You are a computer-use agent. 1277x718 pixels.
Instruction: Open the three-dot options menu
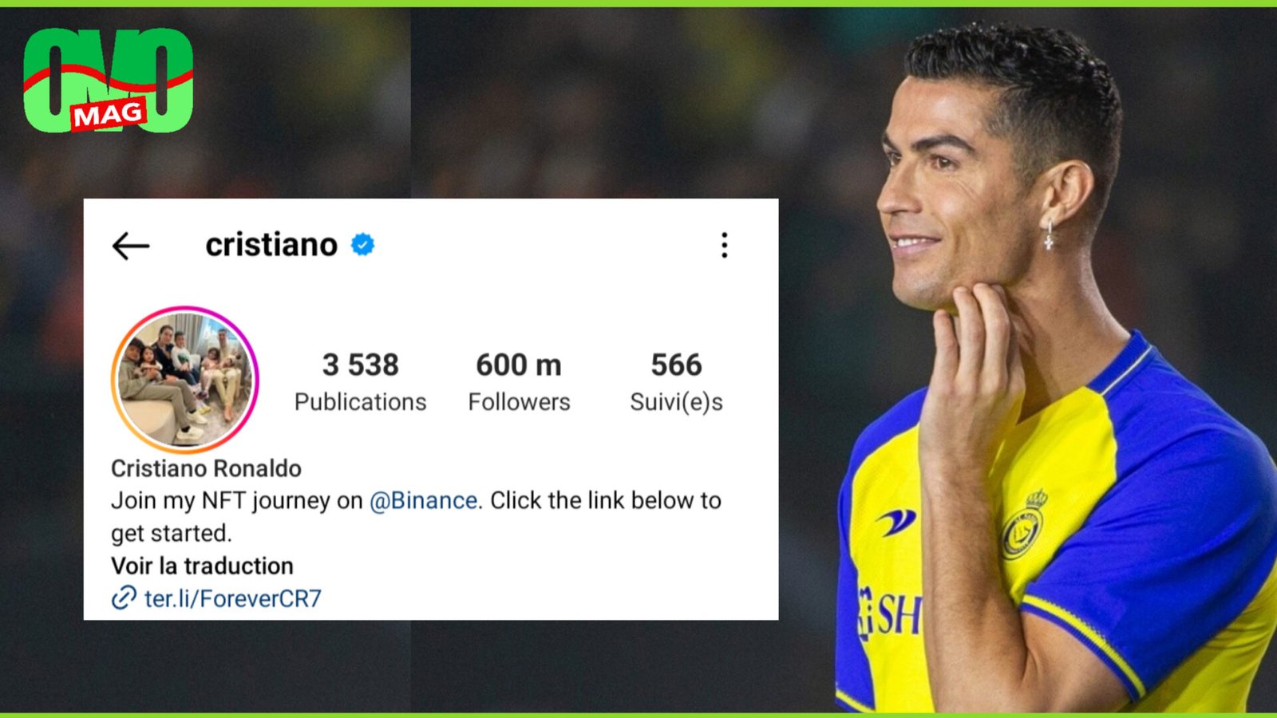[x=724, y=245]
